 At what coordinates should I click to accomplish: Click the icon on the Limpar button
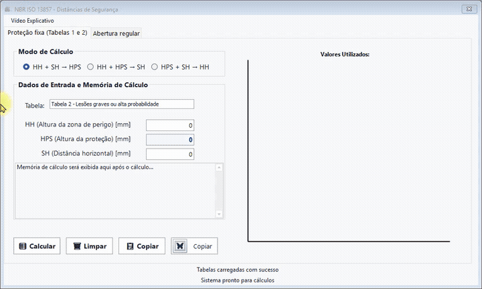point(77,246)
